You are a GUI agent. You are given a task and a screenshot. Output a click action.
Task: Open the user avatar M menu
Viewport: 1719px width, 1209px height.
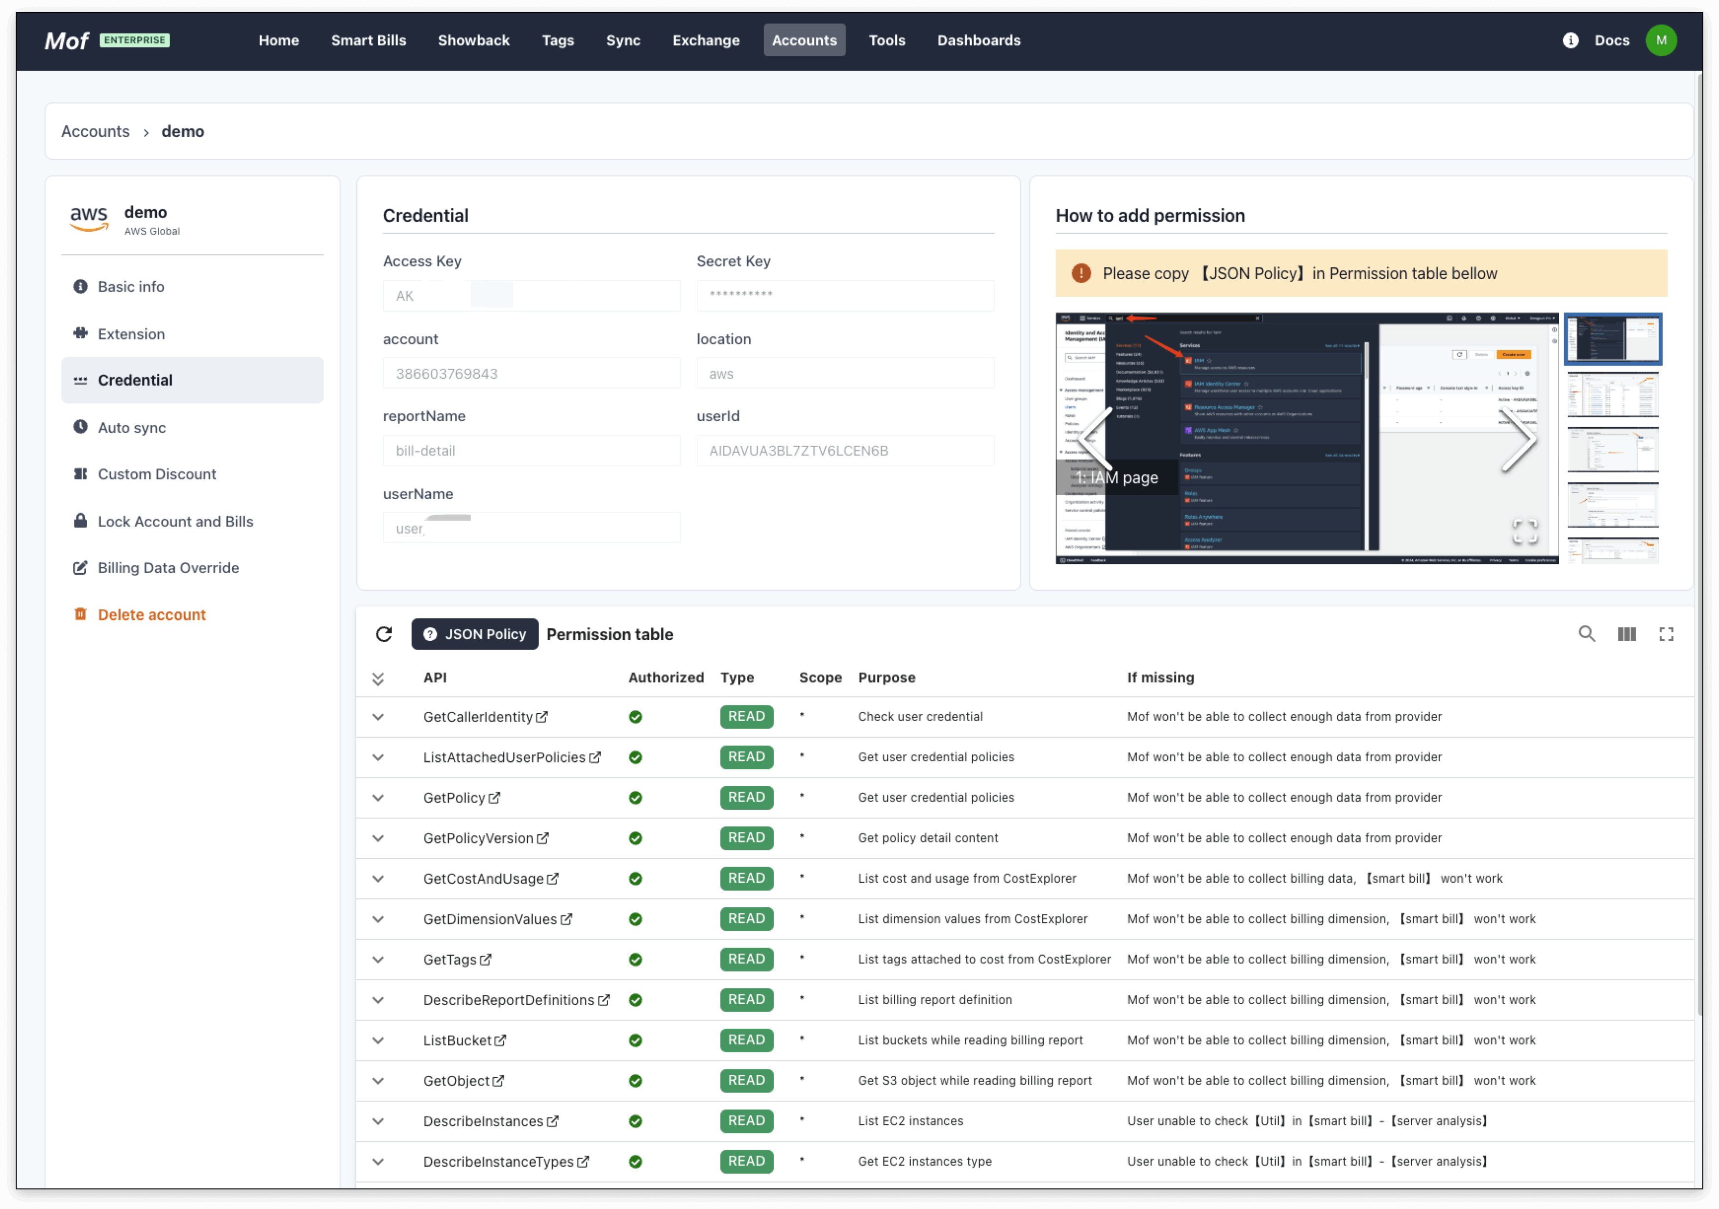point(1661,41)
